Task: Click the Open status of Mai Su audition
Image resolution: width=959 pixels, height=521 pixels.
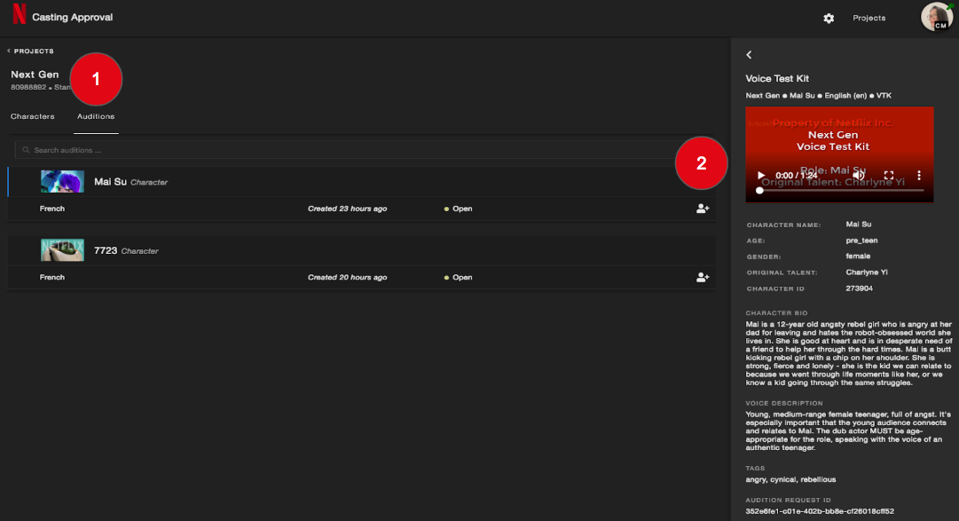Action: 458,209
